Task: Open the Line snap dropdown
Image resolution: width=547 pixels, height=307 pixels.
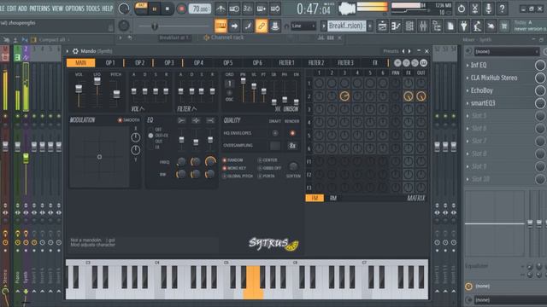Action: pyautogui.click(x=303, y=26)
